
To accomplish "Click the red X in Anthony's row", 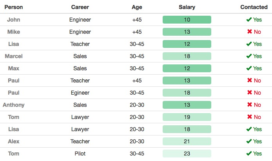I will 250,105.
